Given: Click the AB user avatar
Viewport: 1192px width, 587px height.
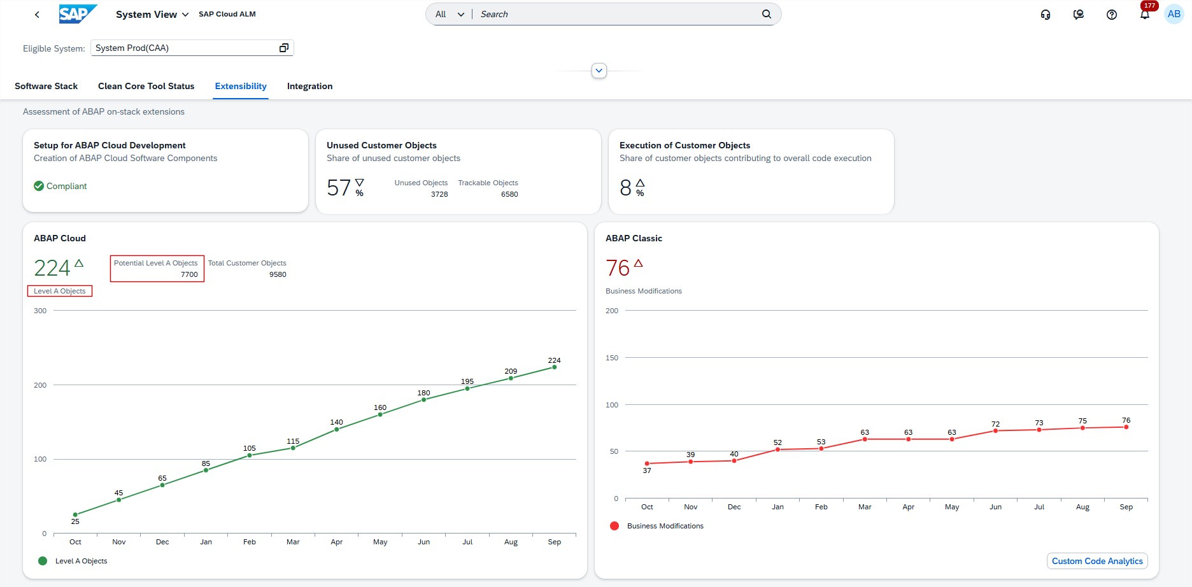Looking at the screenshot, I should click(1174, 14).
